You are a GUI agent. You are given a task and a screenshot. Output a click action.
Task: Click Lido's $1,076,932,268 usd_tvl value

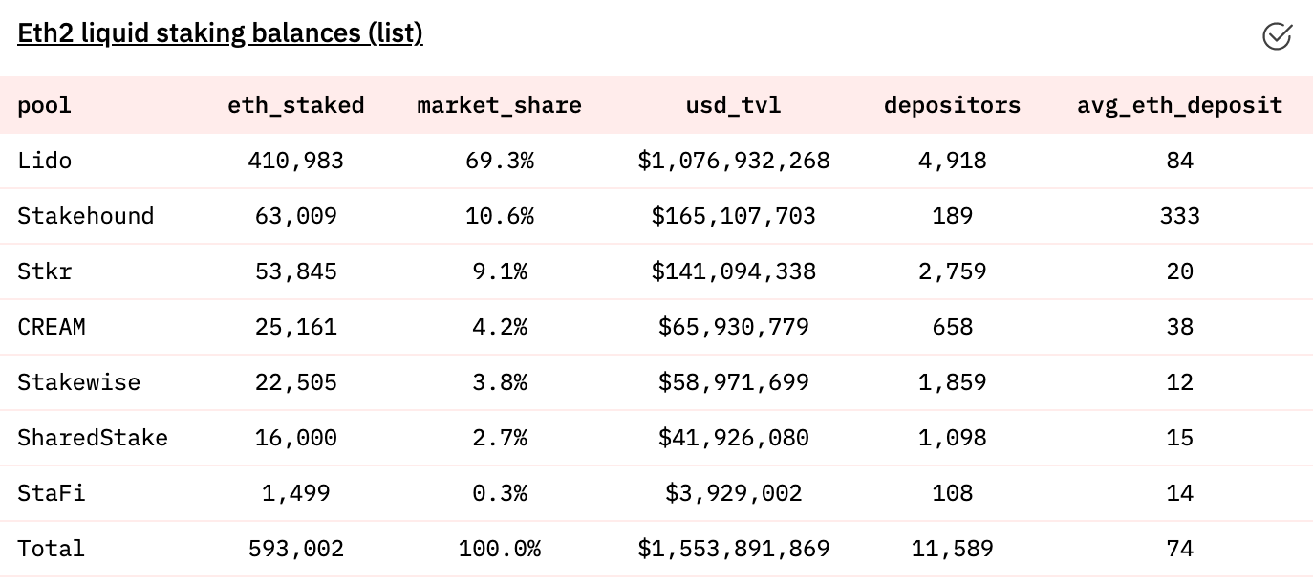(x=734, y=161)
